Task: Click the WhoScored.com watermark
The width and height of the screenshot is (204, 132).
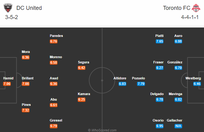Action: coord(102,130)
